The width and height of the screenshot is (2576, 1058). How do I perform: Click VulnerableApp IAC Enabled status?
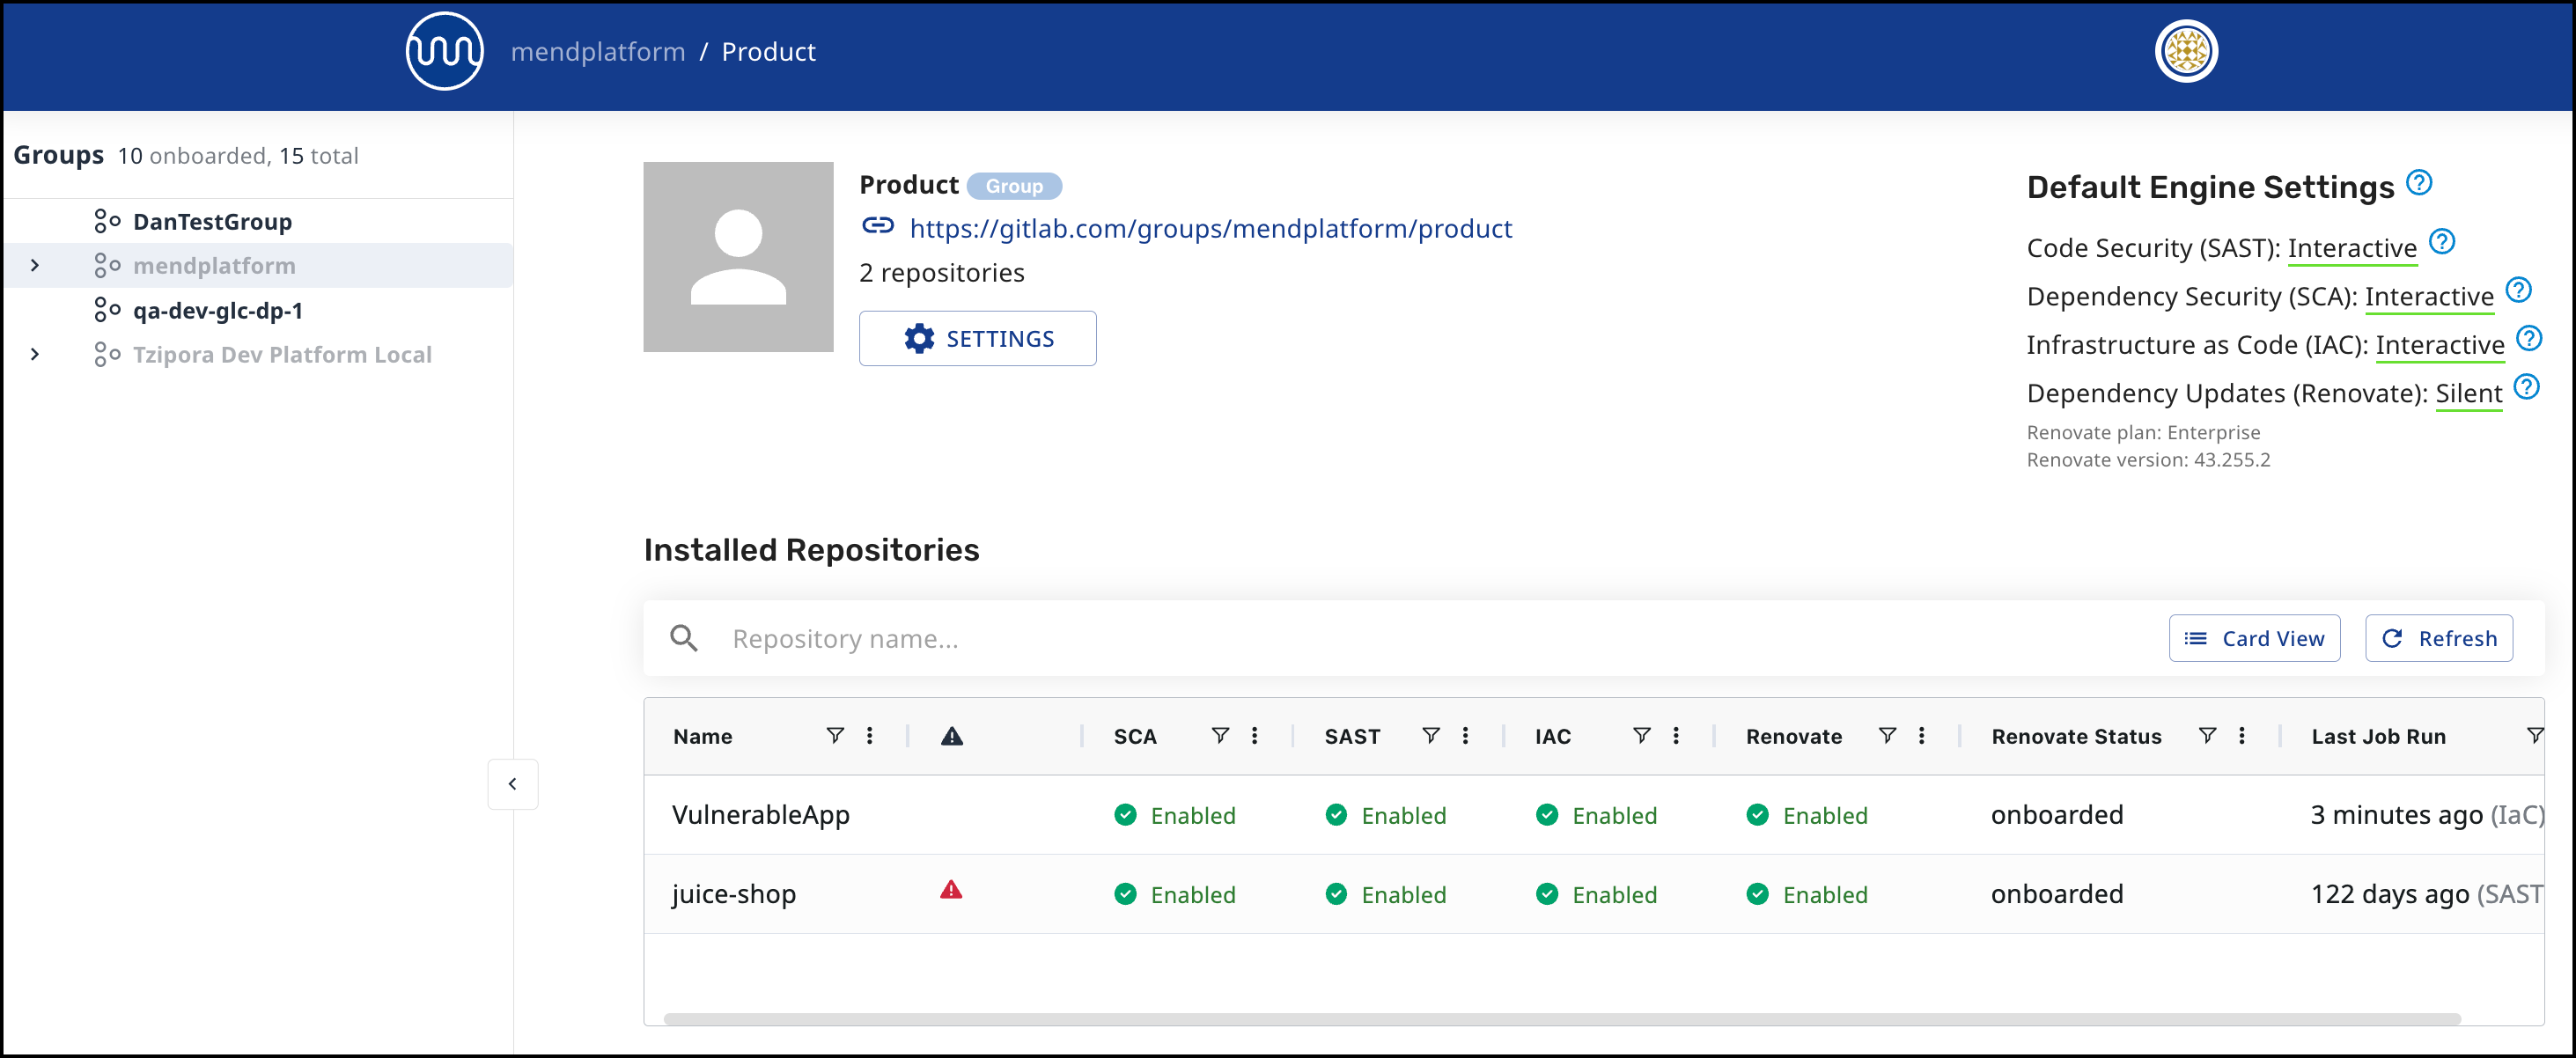(x=1597, y=815)
